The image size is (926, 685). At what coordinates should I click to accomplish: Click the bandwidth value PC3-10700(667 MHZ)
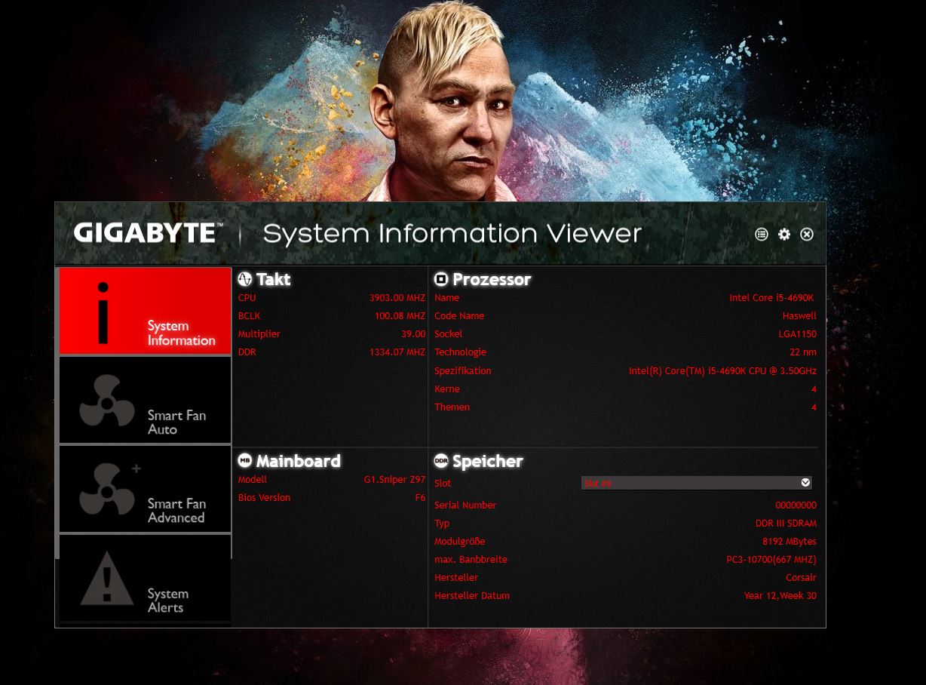[771, 560]
